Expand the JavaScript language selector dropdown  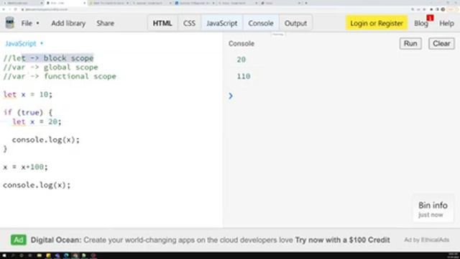point(24,43)
